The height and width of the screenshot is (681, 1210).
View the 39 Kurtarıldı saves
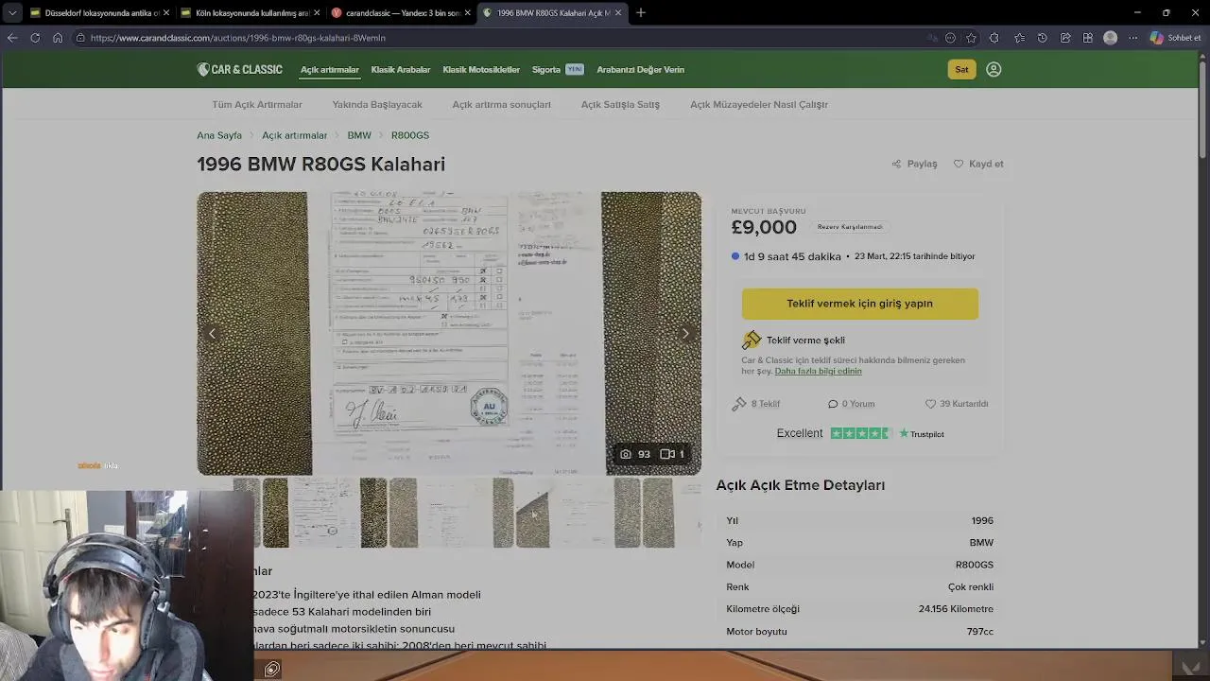tap(957, 404)
